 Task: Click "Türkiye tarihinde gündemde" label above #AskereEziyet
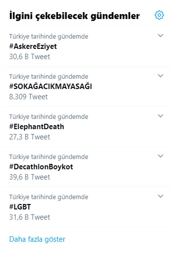click(49, 36)
